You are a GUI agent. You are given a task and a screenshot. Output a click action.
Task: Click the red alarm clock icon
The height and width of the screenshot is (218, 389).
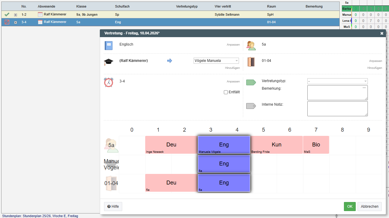click(108, 82)
